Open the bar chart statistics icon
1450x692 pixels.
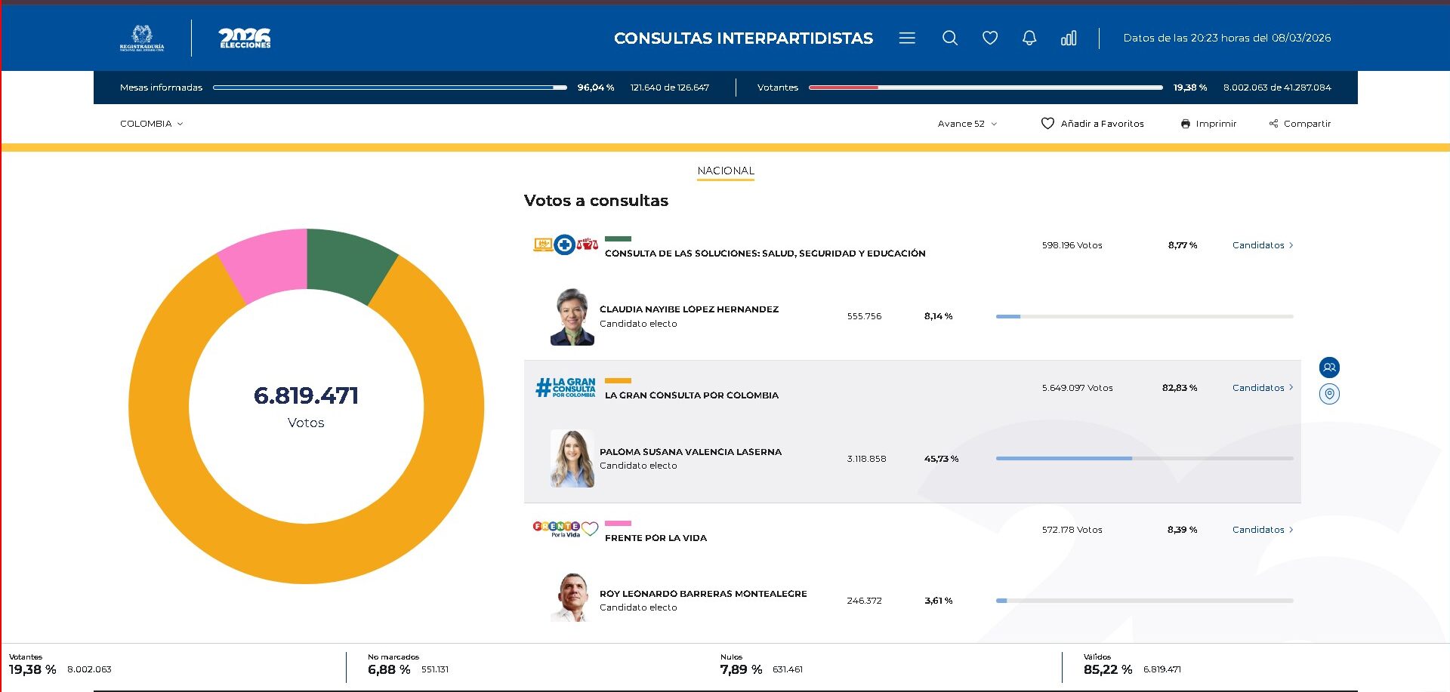pos(1069,38)
